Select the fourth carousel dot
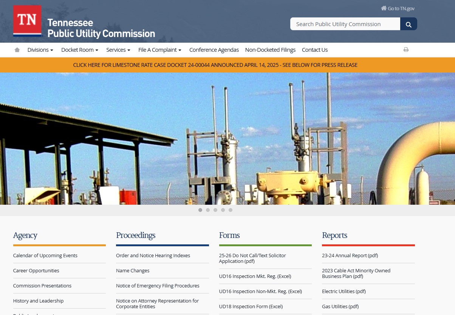The width and height of the screenshot is (455, 315). (x=223, y=210)
